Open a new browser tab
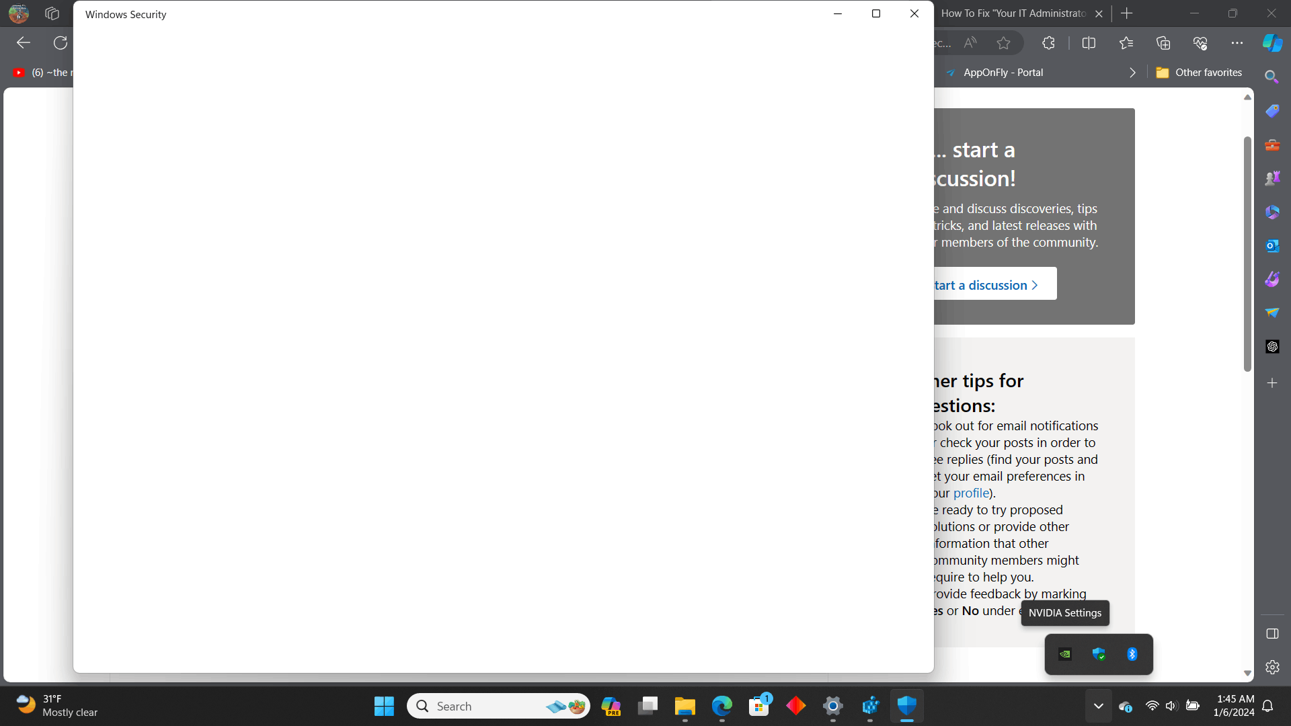1291x726 pixels. [x=1128, y=13]
